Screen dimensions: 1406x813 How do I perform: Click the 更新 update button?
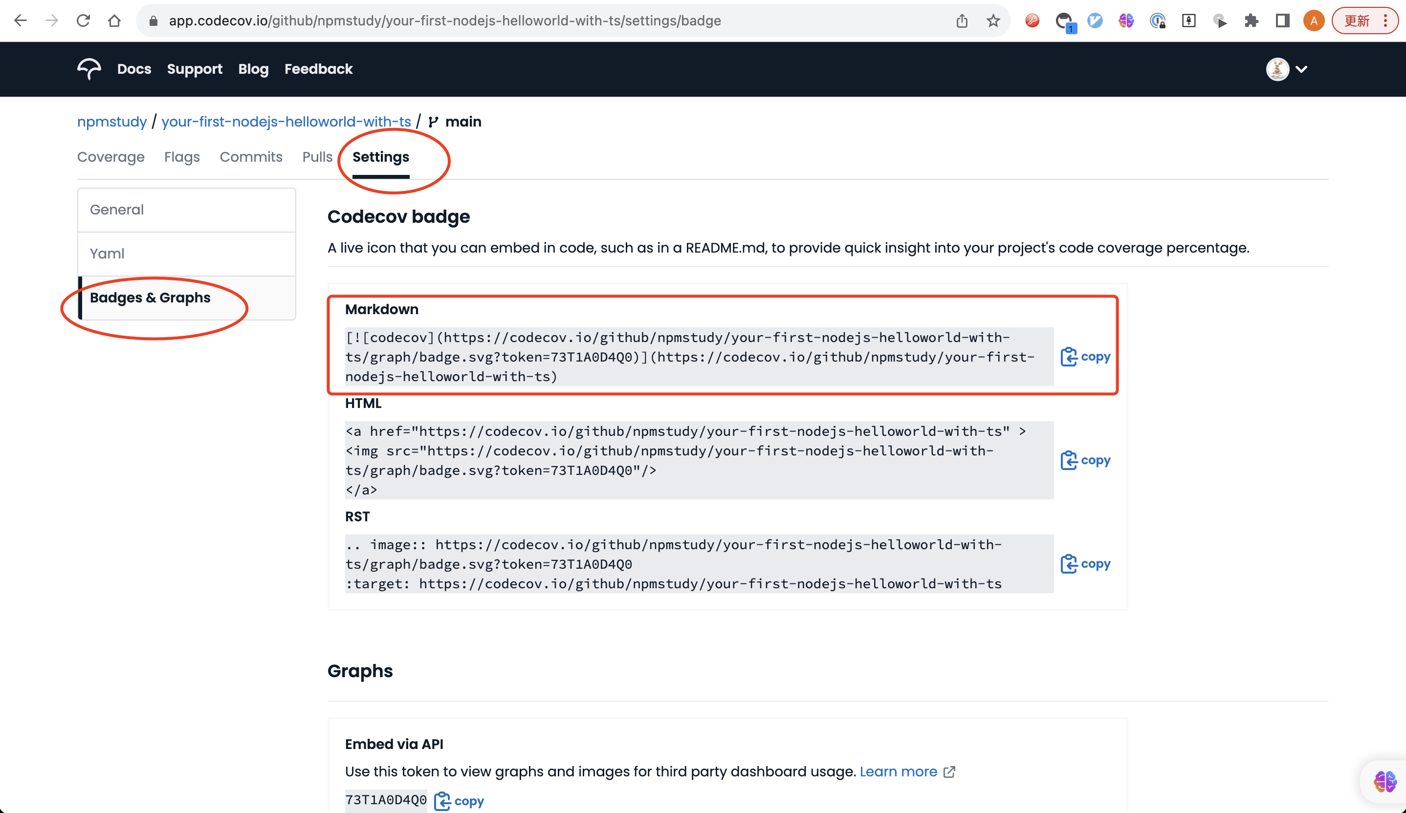(1356, 21)
